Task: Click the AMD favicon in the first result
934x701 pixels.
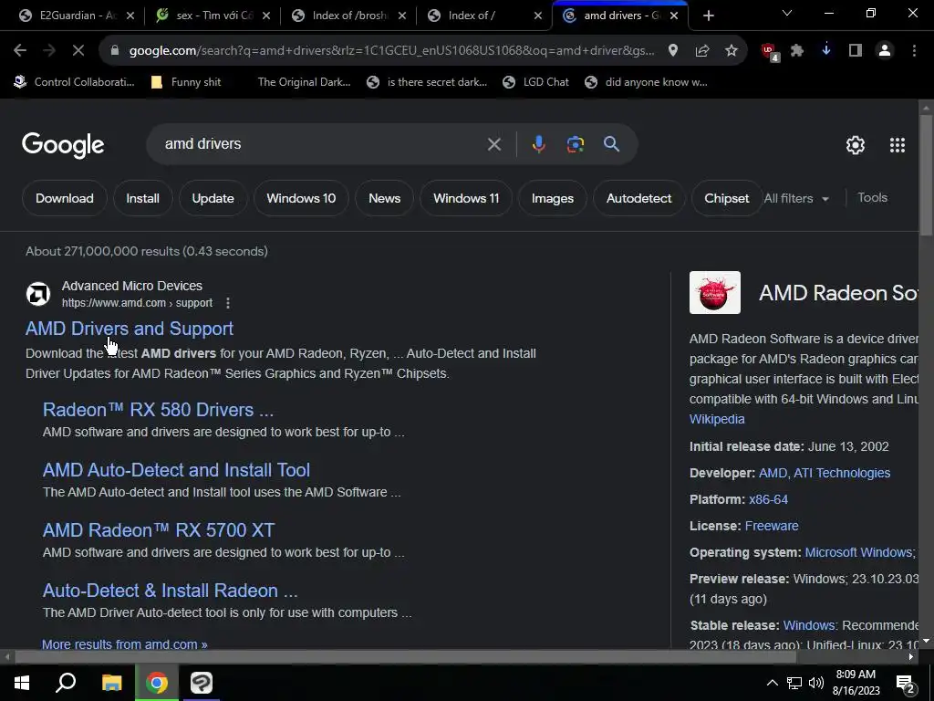Action: [38, 294]
